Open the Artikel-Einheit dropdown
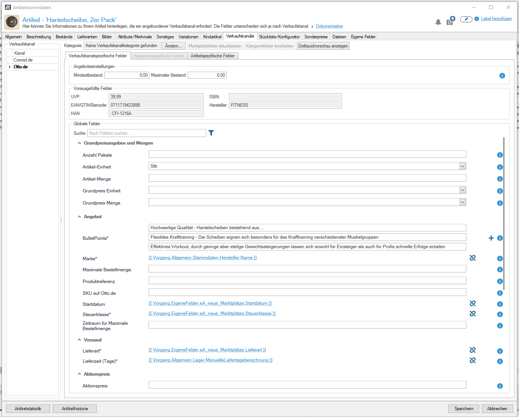The width and height of the screenshot is (519, 417). click(462, 166)
